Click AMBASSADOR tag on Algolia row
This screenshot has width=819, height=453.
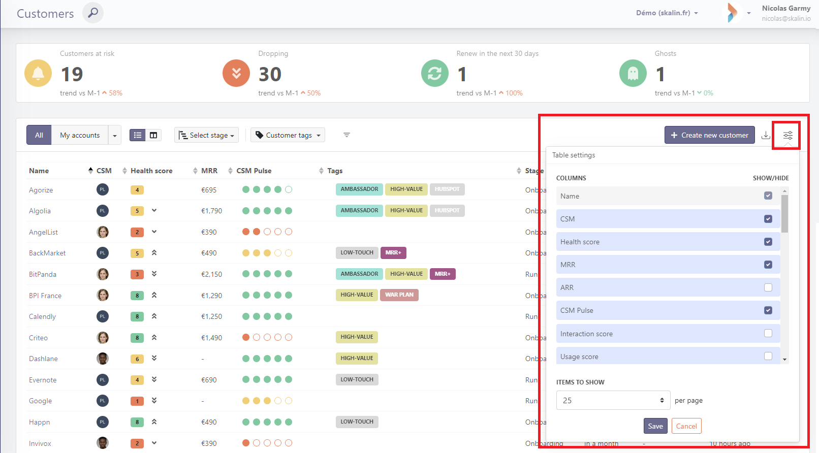pos(359,210)
